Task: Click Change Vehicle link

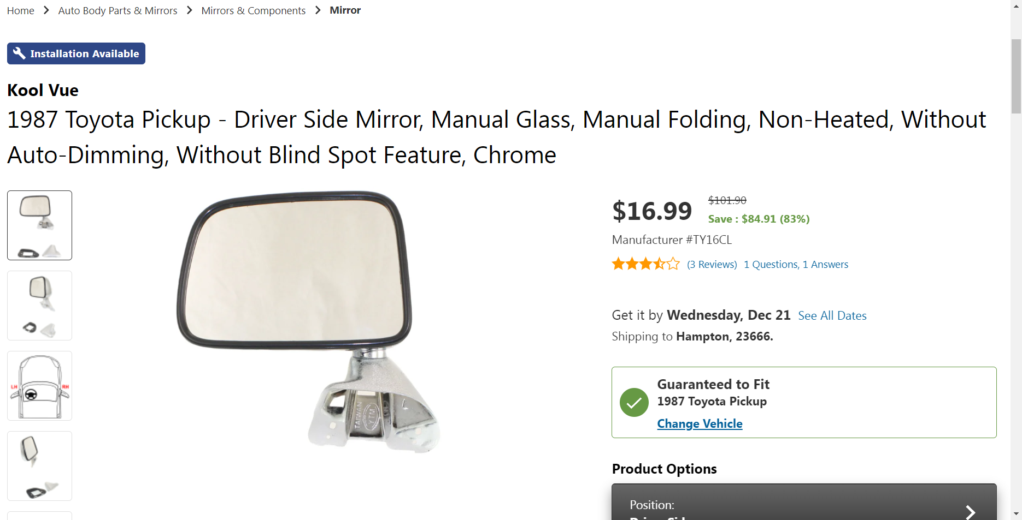Action: pyautogui.click(x=700, y=424)
